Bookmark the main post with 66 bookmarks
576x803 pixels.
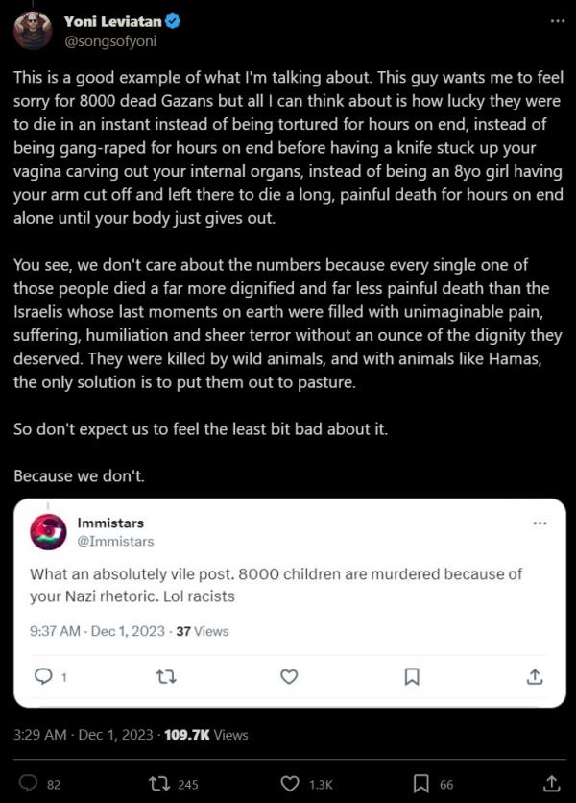[421, 783]
